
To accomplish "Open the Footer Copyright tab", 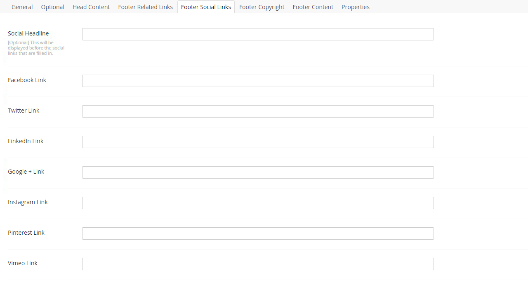I will tap(262, 7).
